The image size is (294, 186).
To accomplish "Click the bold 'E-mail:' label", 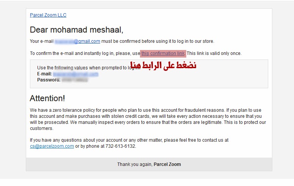I will pos(44,74).
